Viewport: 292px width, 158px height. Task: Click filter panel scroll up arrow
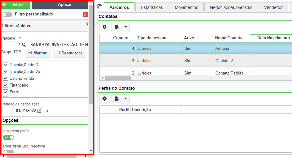[x=91, y=2]
